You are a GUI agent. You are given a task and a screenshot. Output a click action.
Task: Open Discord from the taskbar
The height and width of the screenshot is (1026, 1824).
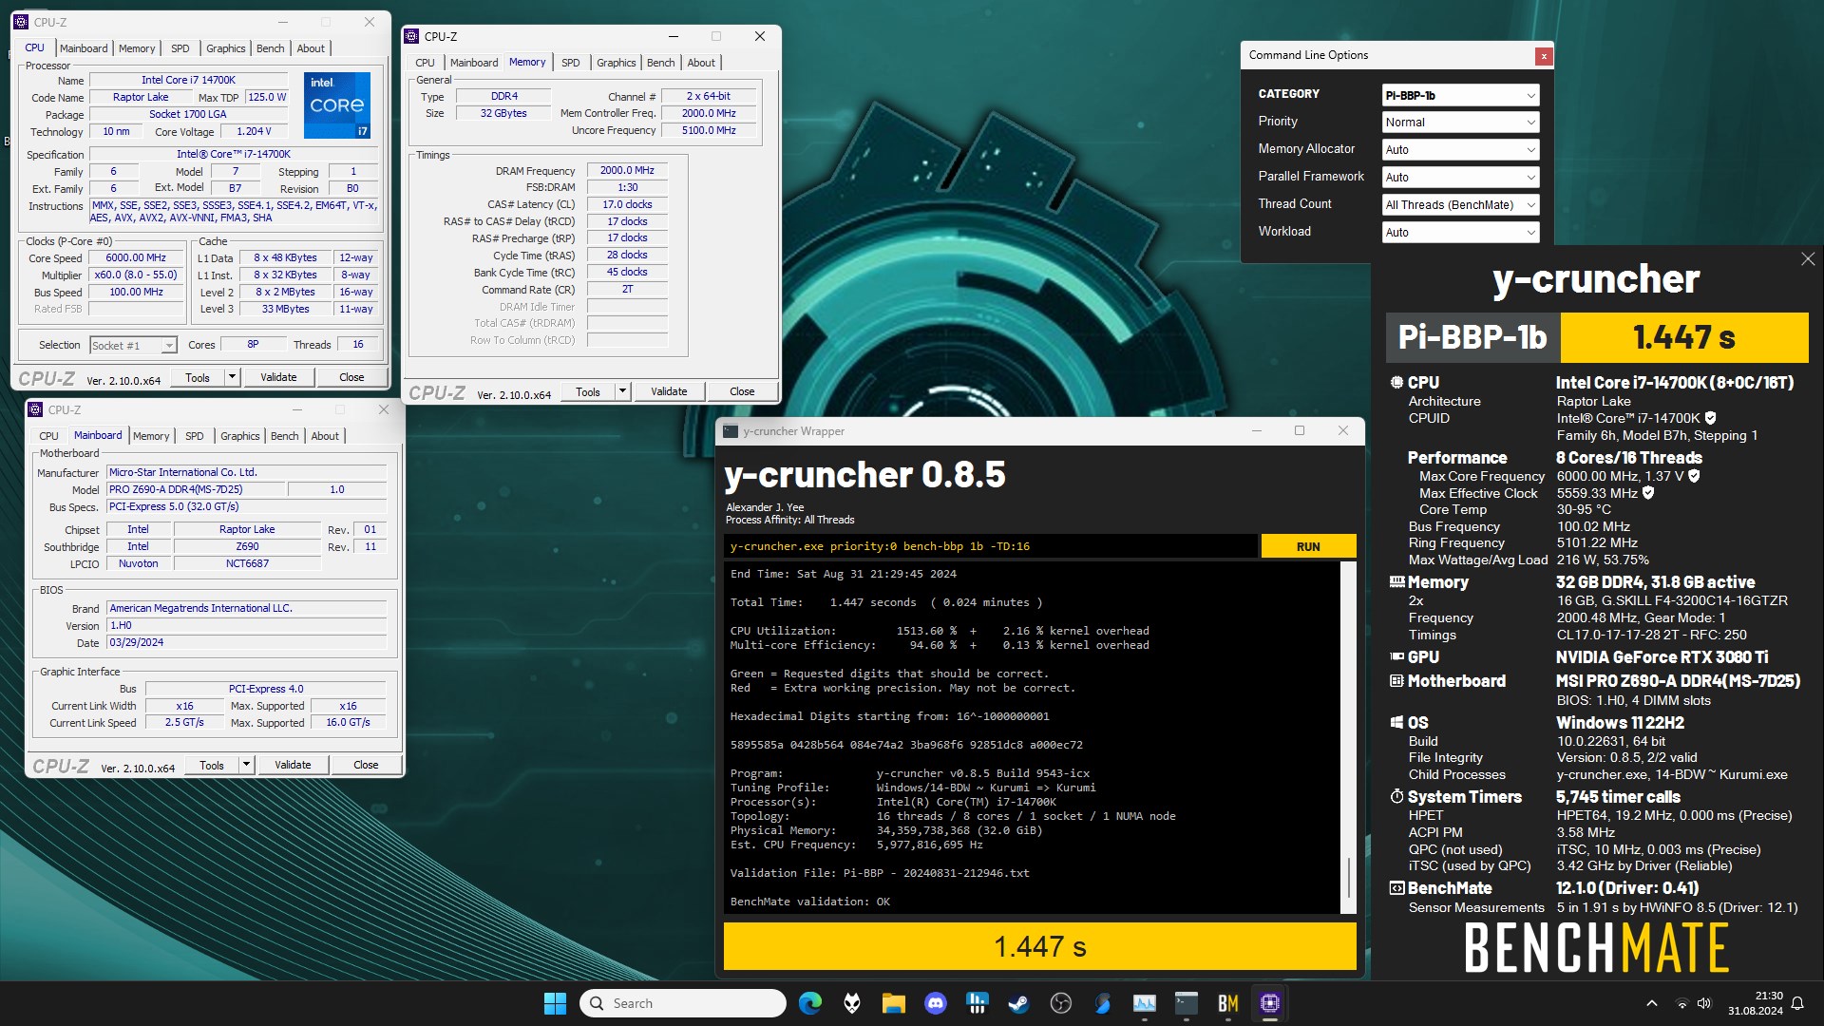(936, 1003)
